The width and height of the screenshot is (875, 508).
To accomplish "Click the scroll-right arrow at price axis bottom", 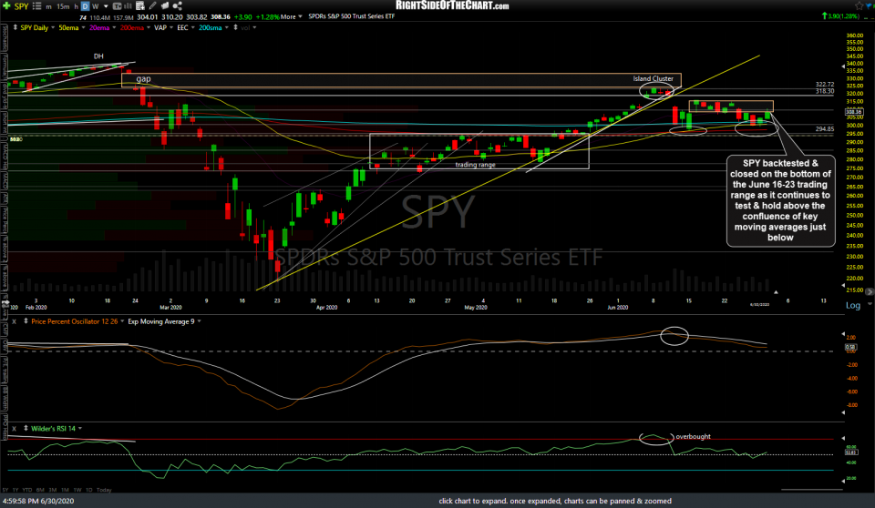I will point(870,292).
